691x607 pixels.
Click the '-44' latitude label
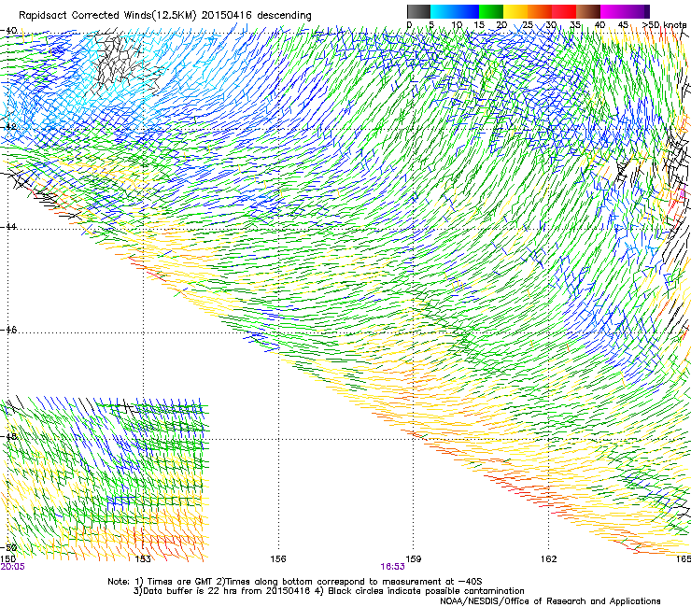point(8,226)
